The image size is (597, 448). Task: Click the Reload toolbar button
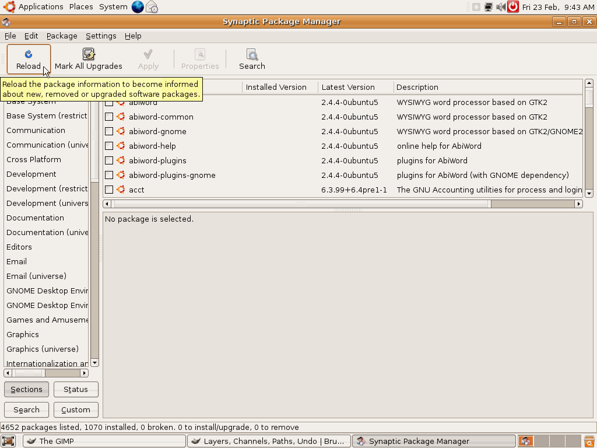29,60
